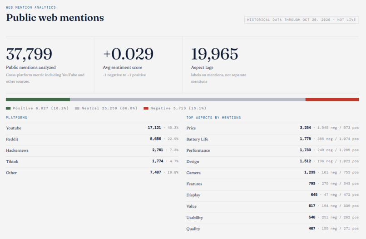Image resolution: width=366 pixels, height=239 pixels.
Task: Click the gray Neutral legend swatch
Action: click(77, 108)
